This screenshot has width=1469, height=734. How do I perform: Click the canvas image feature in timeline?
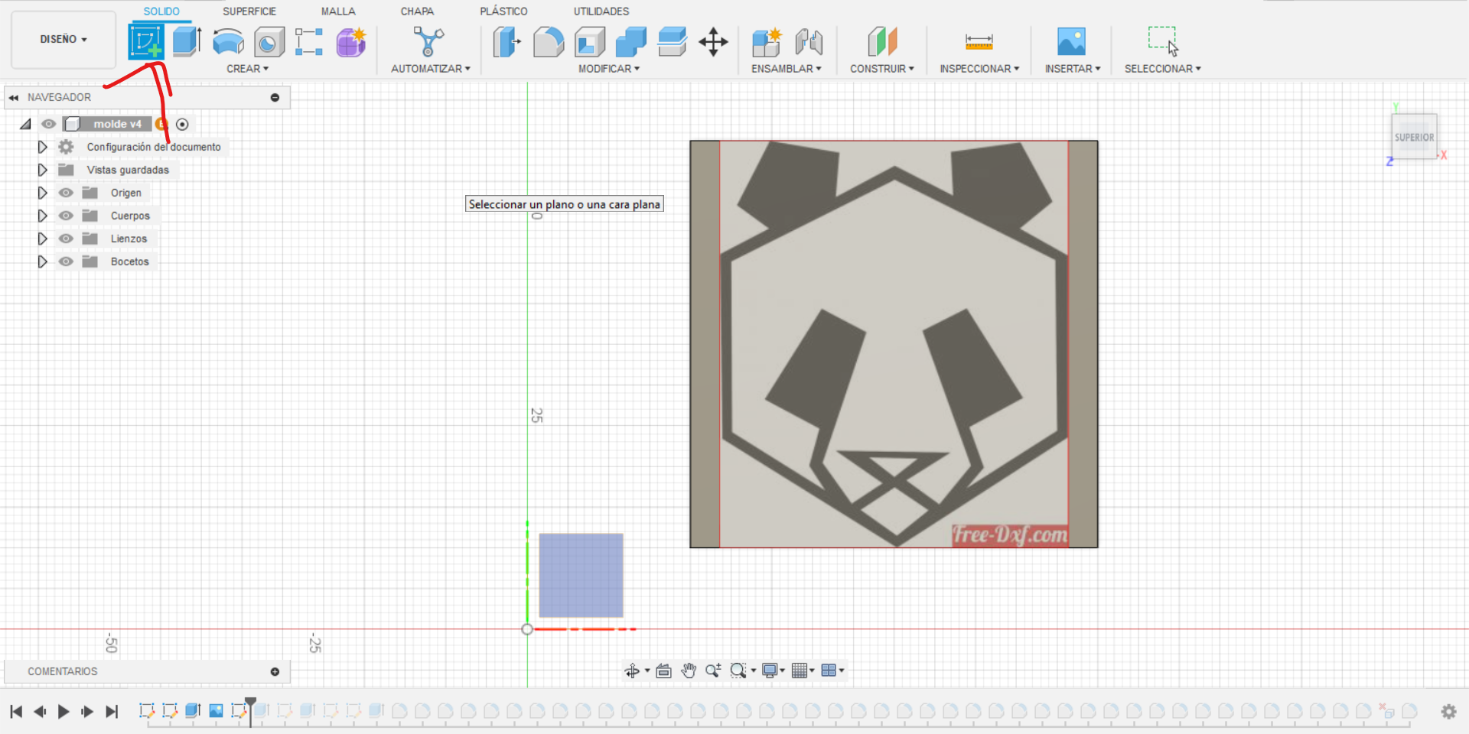coord(216,711)
